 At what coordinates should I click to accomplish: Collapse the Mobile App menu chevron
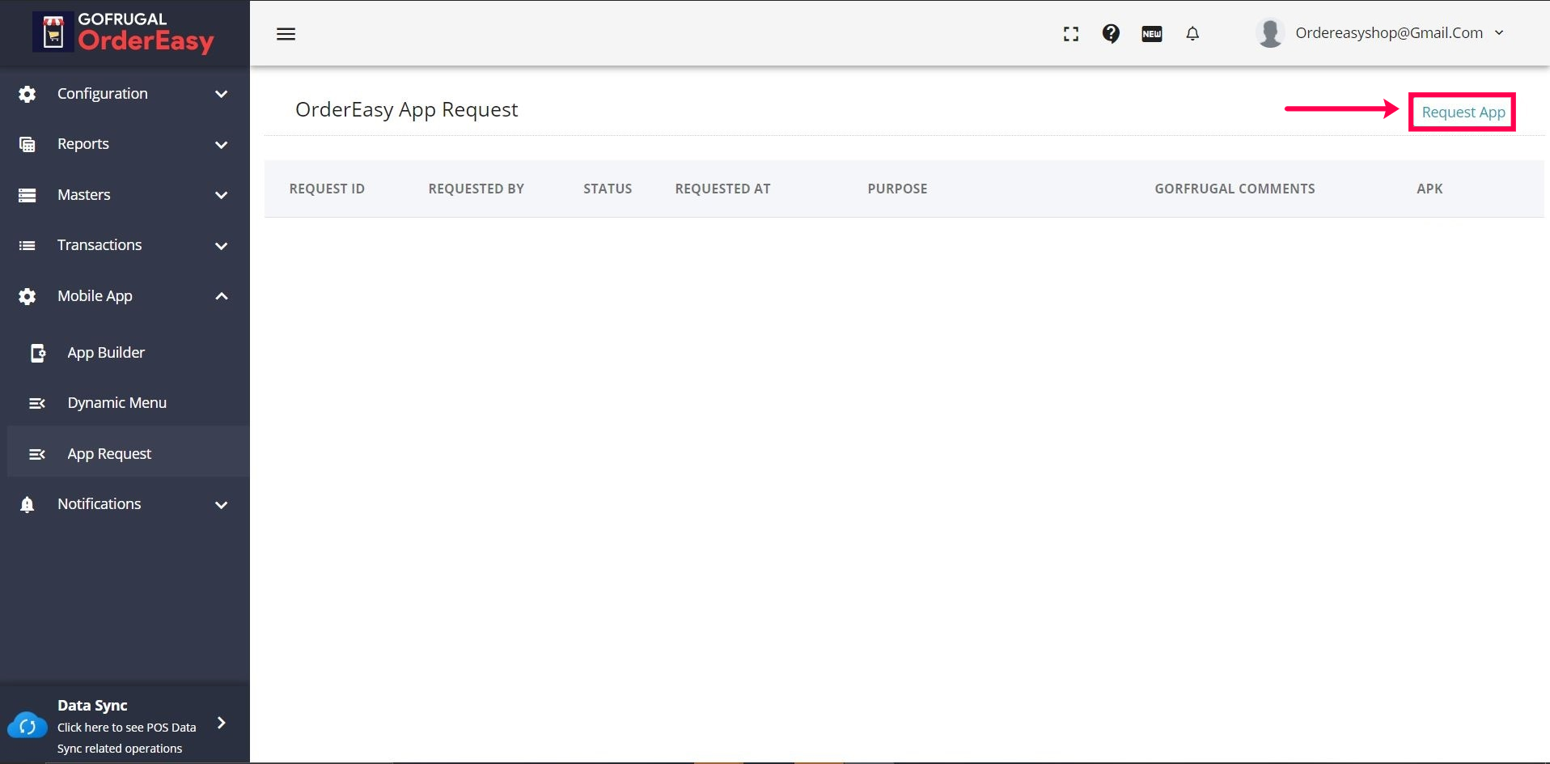coord(222,296)
